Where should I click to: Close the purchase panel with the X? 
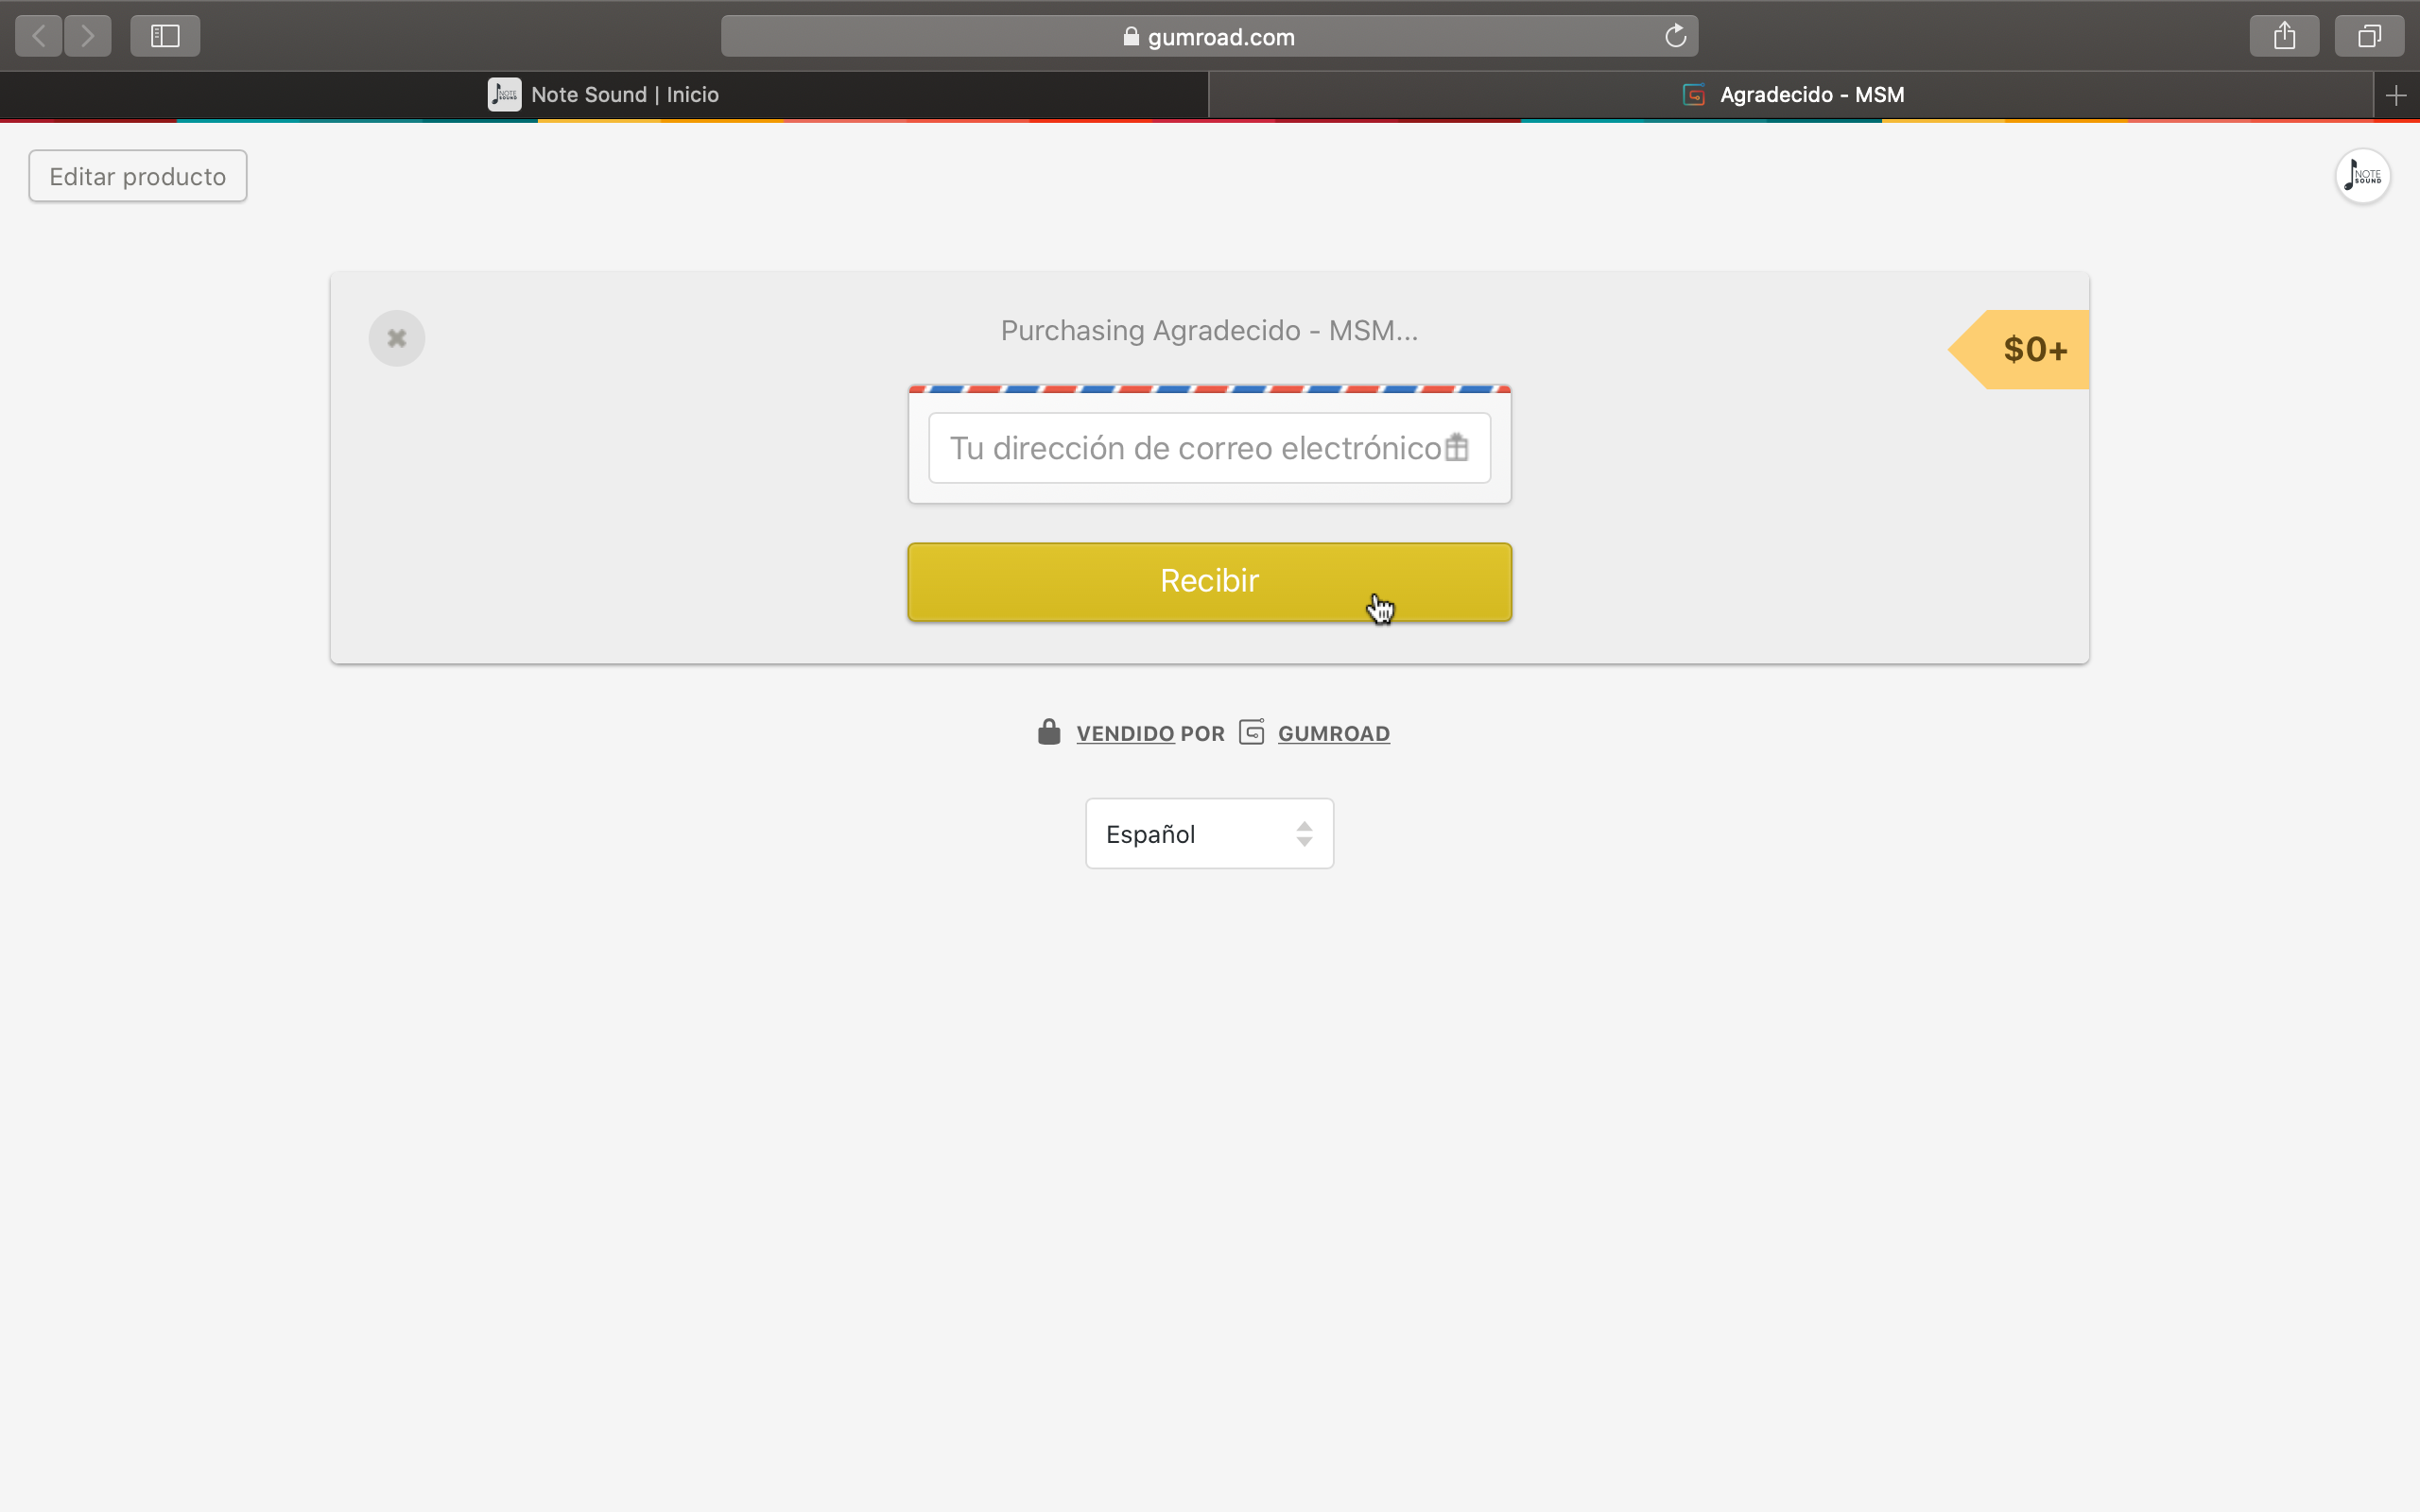(x=397, y=338)
